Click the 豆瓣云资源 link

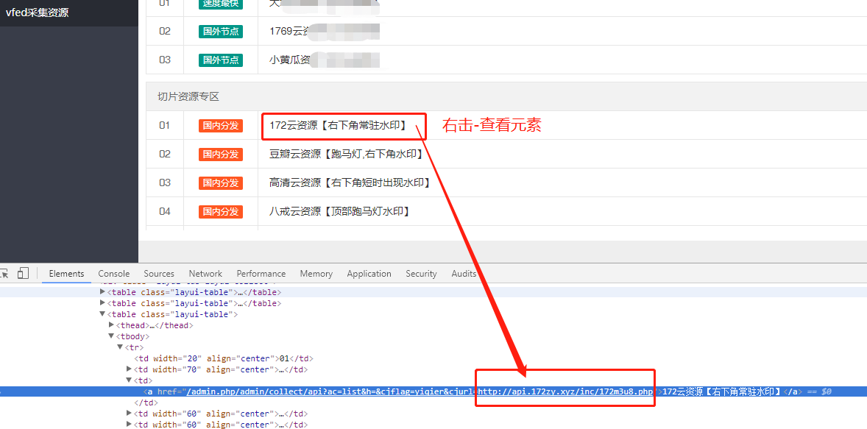(346, 155)
